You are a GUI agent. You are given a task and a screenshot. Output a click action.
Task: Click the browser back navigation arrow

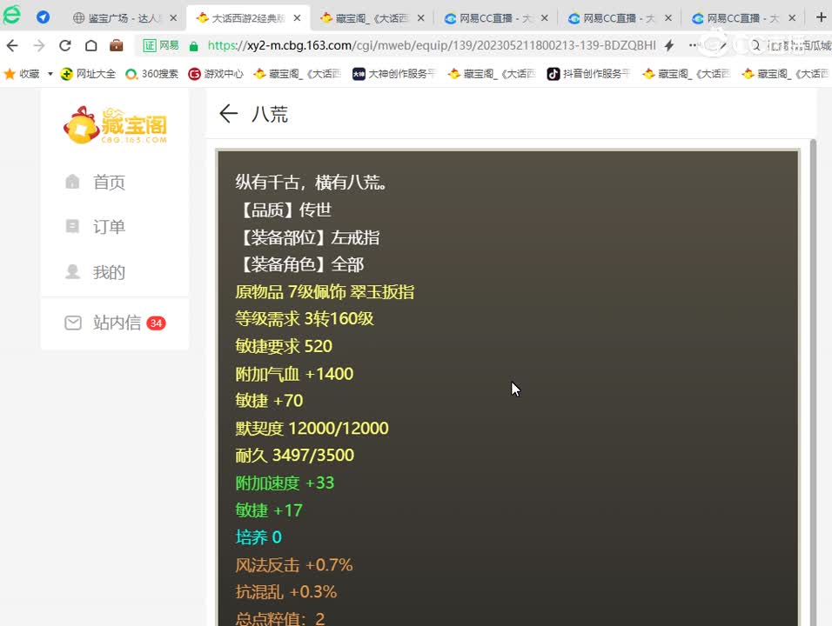[13, 45]
